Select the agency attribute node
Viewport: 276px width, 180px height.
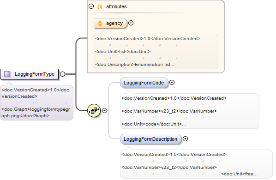coord(110,23)
